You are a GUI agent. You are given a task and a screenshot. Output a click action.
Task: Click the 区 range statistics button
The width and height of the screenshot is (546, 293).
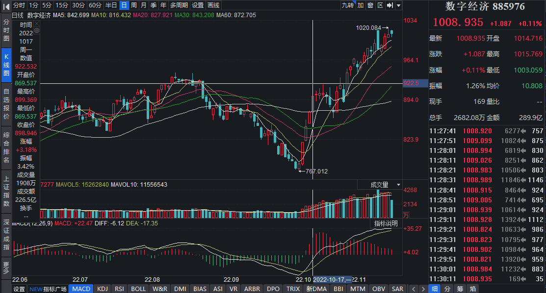(x=380, y=5)
